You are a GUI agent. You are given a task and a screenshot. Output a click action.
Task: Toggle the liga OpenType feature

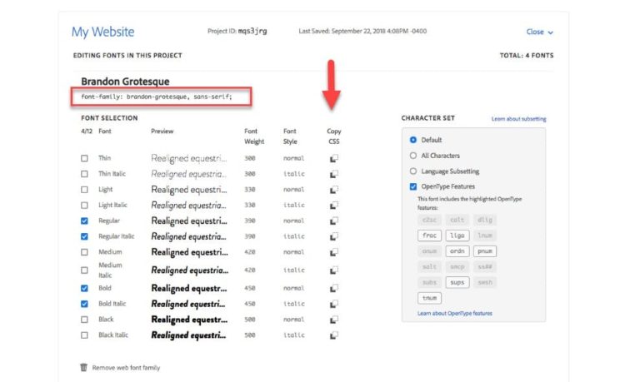(457, 236)
